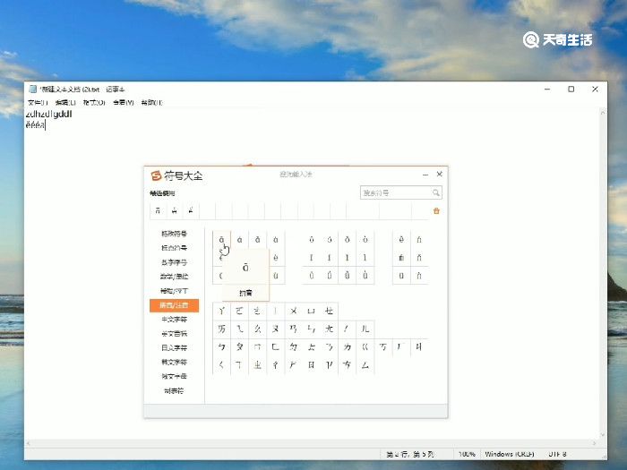627x470 pixels.
Task: Select the 日文字符 category
Action: [174, 347]
